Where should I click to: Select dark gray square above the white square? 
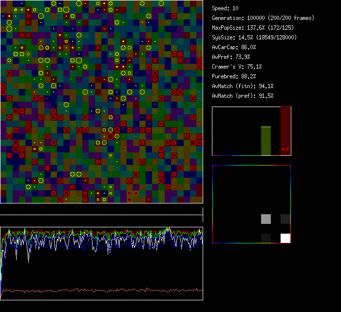coord(285,219)
